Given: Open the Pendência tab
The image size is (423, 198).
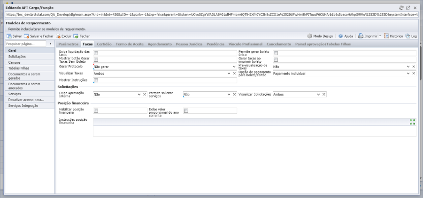Looking at the screenshot, I should (215, 44).
